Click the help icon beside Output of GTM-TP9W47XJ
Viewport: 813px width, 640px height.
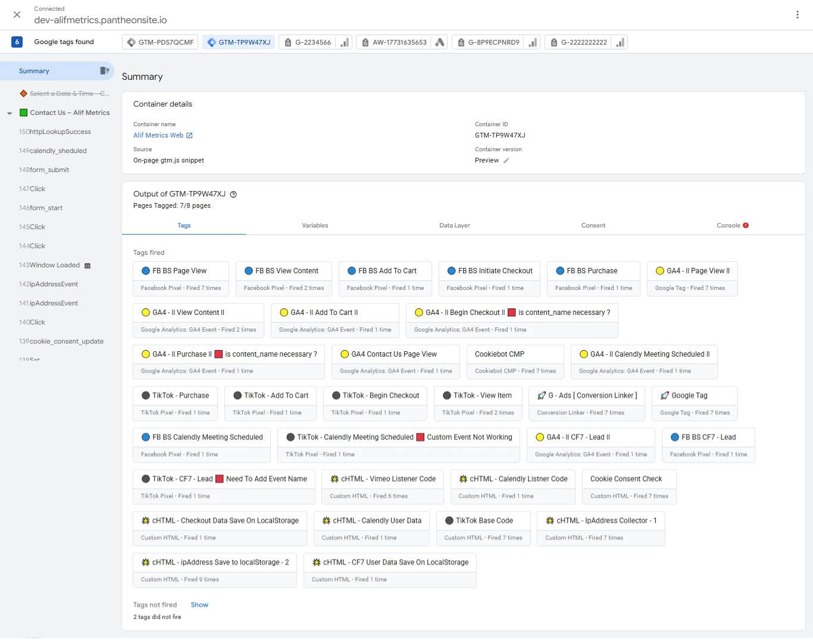pos(233,194)
